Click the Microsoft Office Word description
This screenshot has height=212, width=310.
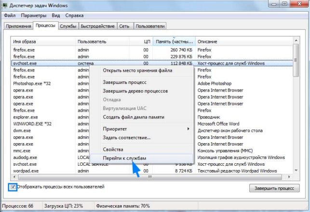(x=218, y=124)
